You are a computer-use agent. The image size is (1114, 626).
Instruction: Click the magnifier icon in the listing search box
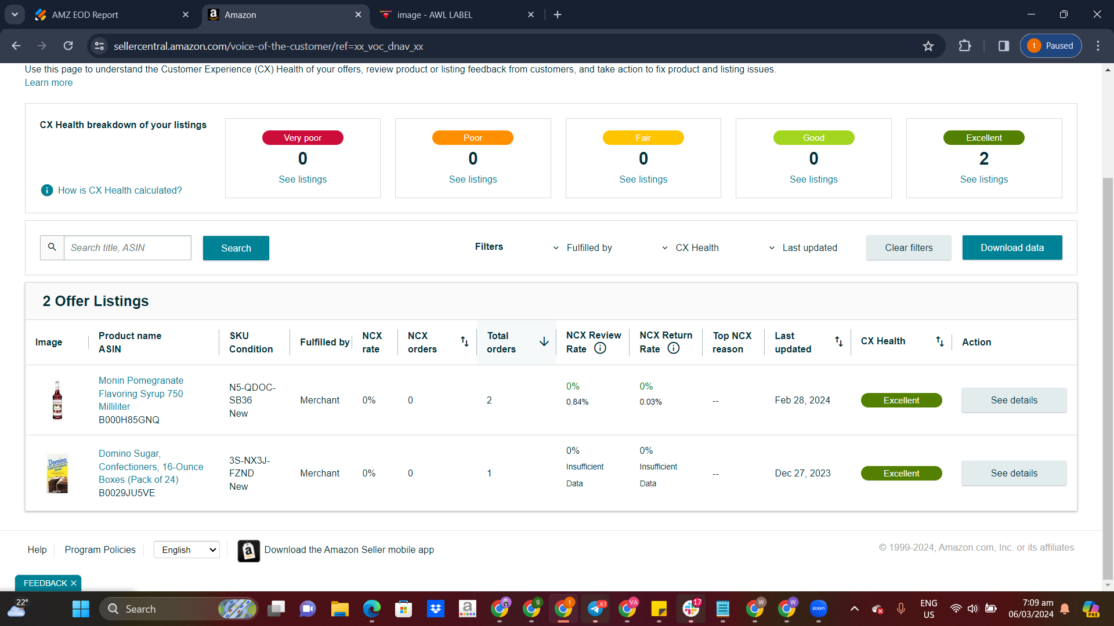tap(52, 248)
